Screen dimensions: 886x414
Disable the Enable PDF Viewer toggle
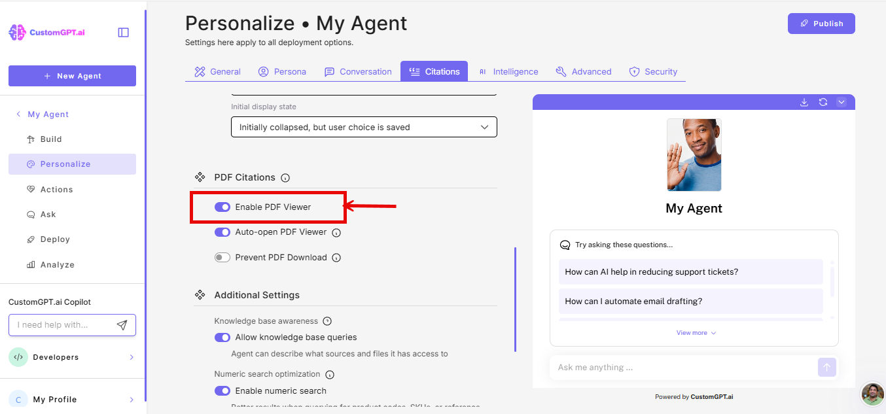(222, 206)
